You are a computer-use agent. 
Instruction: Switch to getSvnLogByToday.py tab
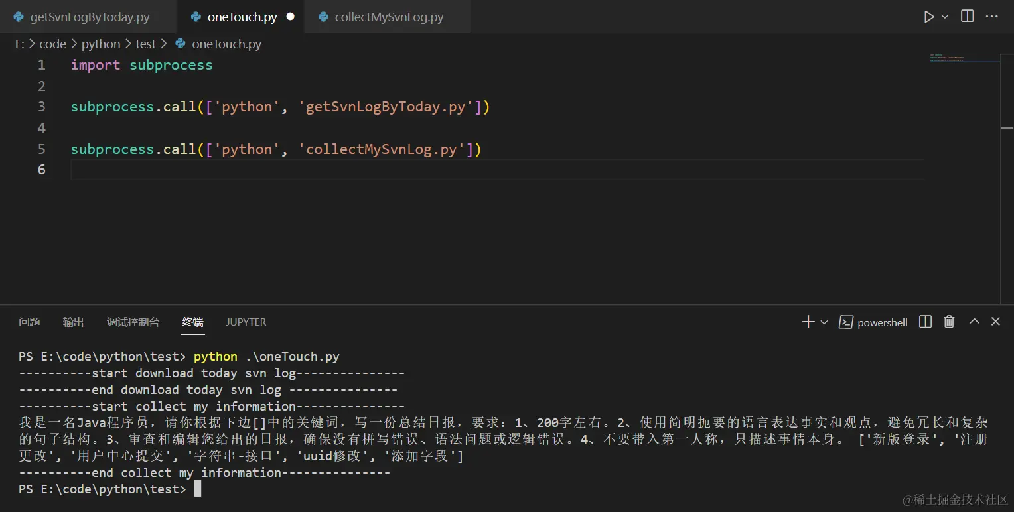pyautogui.click(x=90, y=17)
